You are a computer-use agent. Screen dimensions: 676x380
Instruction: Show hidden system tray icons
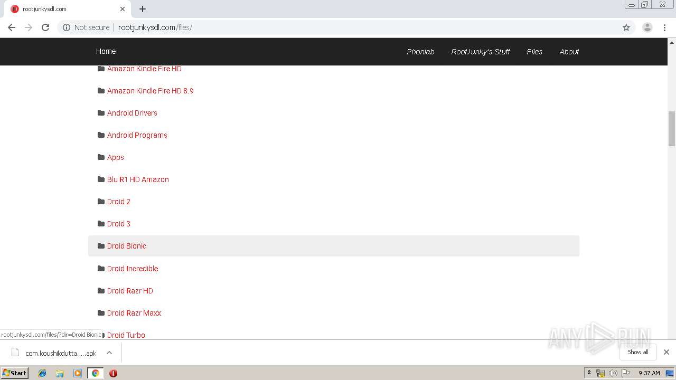pyautogui.click(x=589, y=373)
